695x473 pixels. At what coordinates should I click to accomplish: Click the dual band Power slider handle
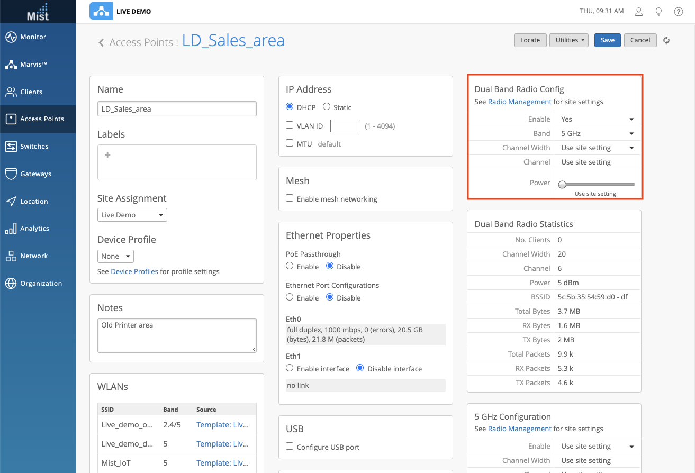coord(562,184)
